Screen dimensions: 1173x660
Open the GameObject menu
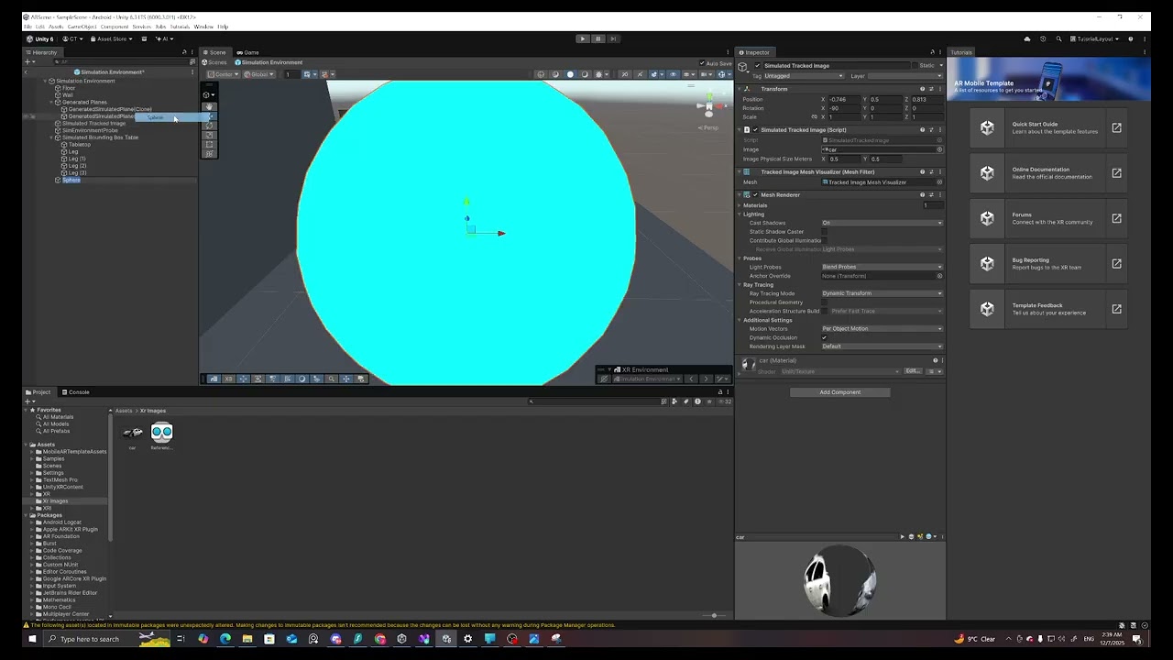click(x=82, y=27)
